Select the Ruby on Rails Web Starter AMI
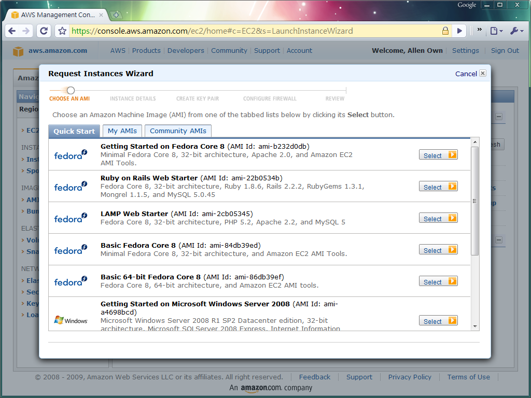The height and width of the screenshot is (398, 531). pyautogui.click(x=438, y=187)
